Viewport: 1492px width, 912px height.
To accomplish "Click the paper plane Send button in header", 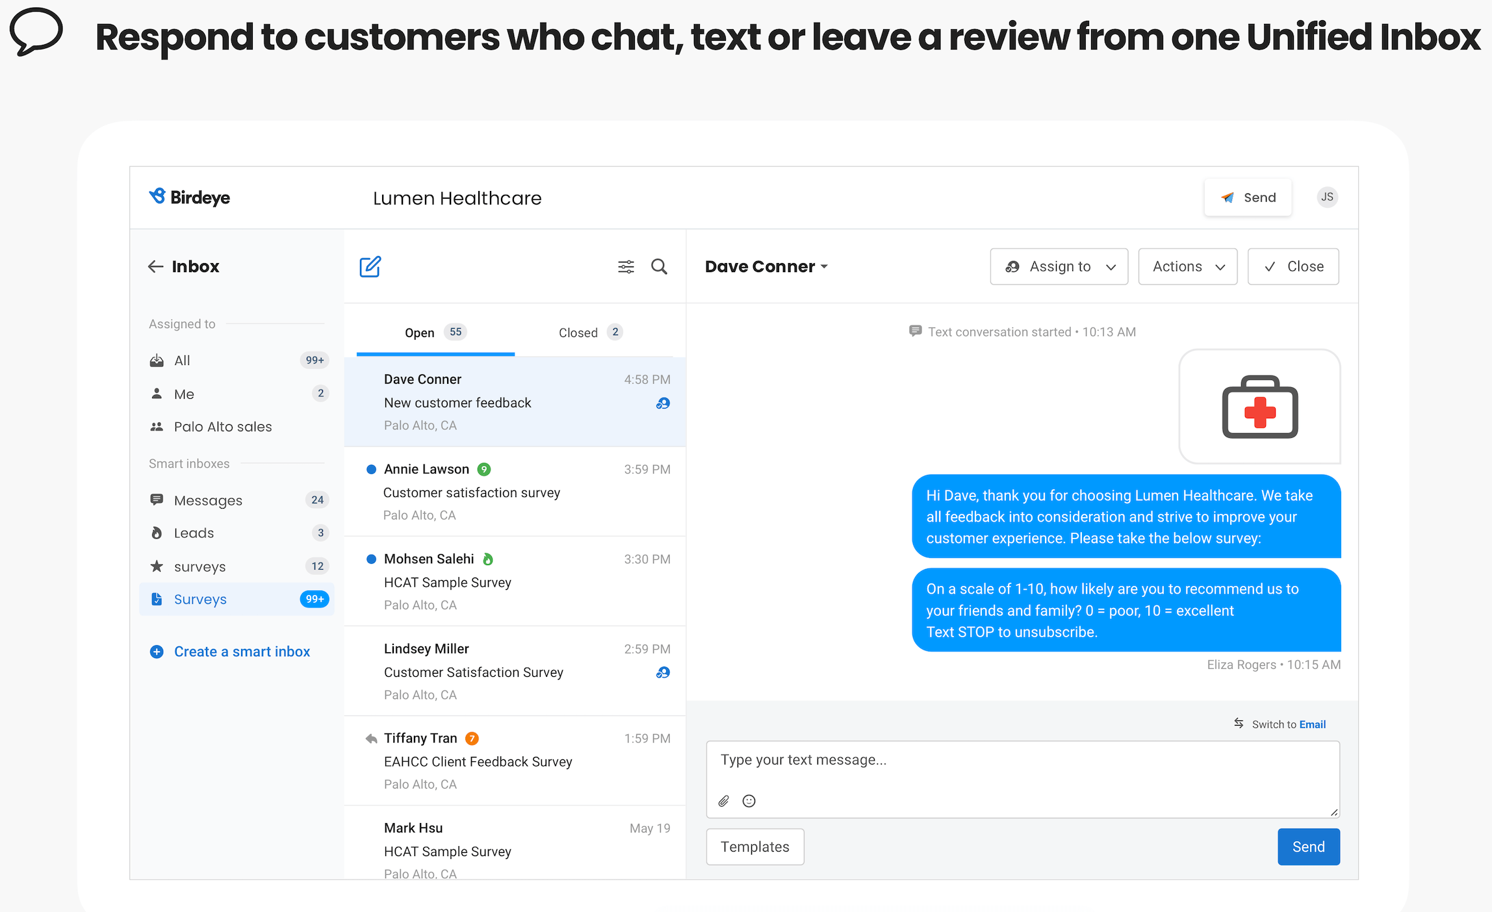I will [x=1248, y=197].
